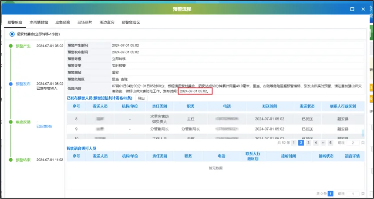Go to page 1 of sent personnel
Image resolution: width=374 pixels, height=199 pixels.
[293, 143]
